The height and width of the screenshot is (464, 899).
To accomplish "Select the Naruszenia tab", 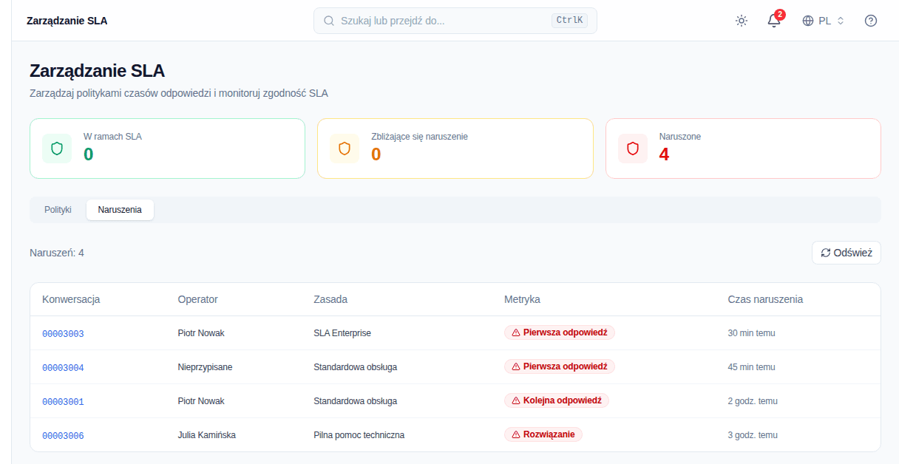I will pyautogui.click(x=120, y=210).
